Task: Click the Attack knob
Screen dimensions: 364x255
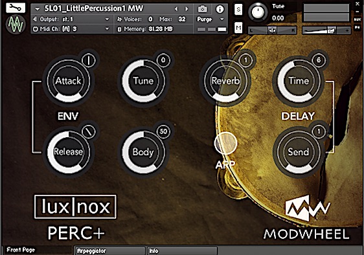Action: click(68, 81)
